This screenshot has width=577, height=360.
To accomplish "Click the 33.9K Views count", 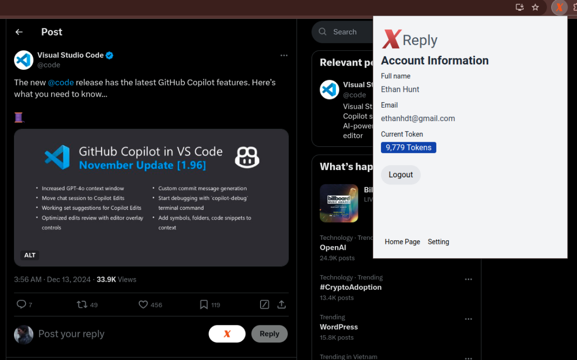I will pyautogui.click(x=116, y=279).
